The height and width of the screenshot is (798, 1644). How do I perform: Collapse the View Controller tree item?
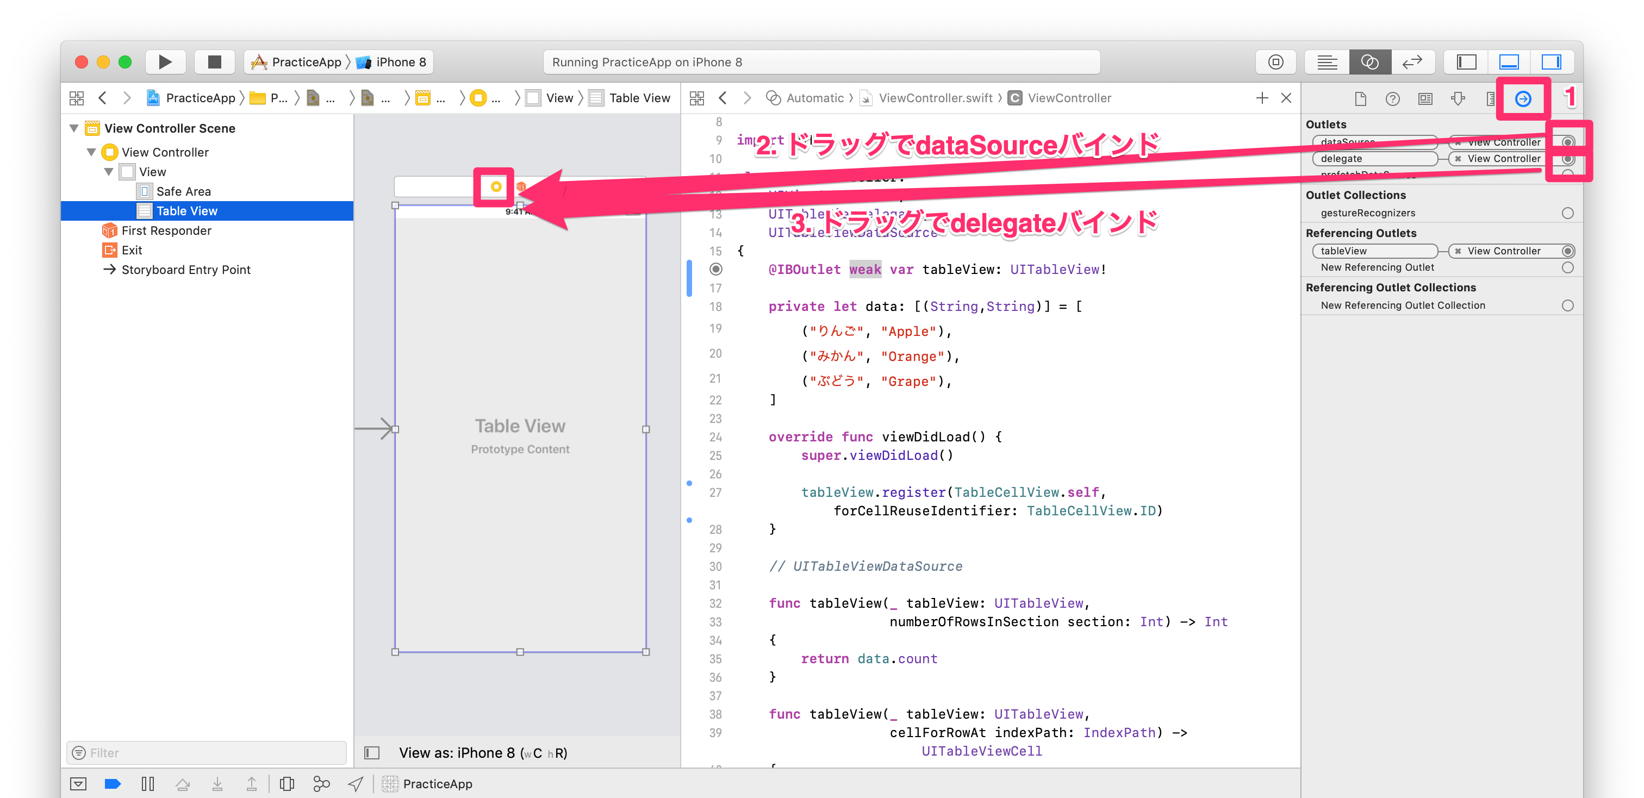pyautogui.click(x=91, y=152)
